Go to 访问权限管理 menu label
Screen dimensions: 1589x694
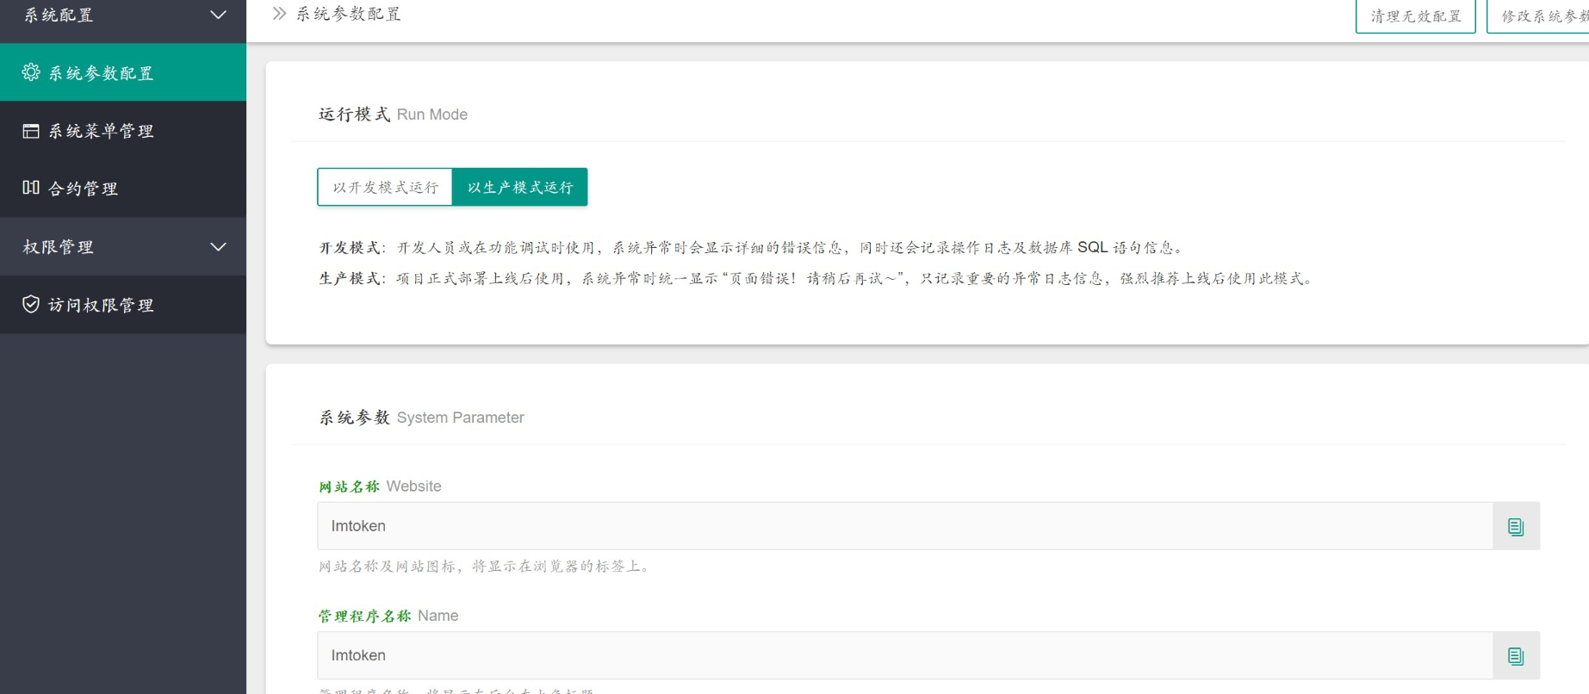click(101, 305)
